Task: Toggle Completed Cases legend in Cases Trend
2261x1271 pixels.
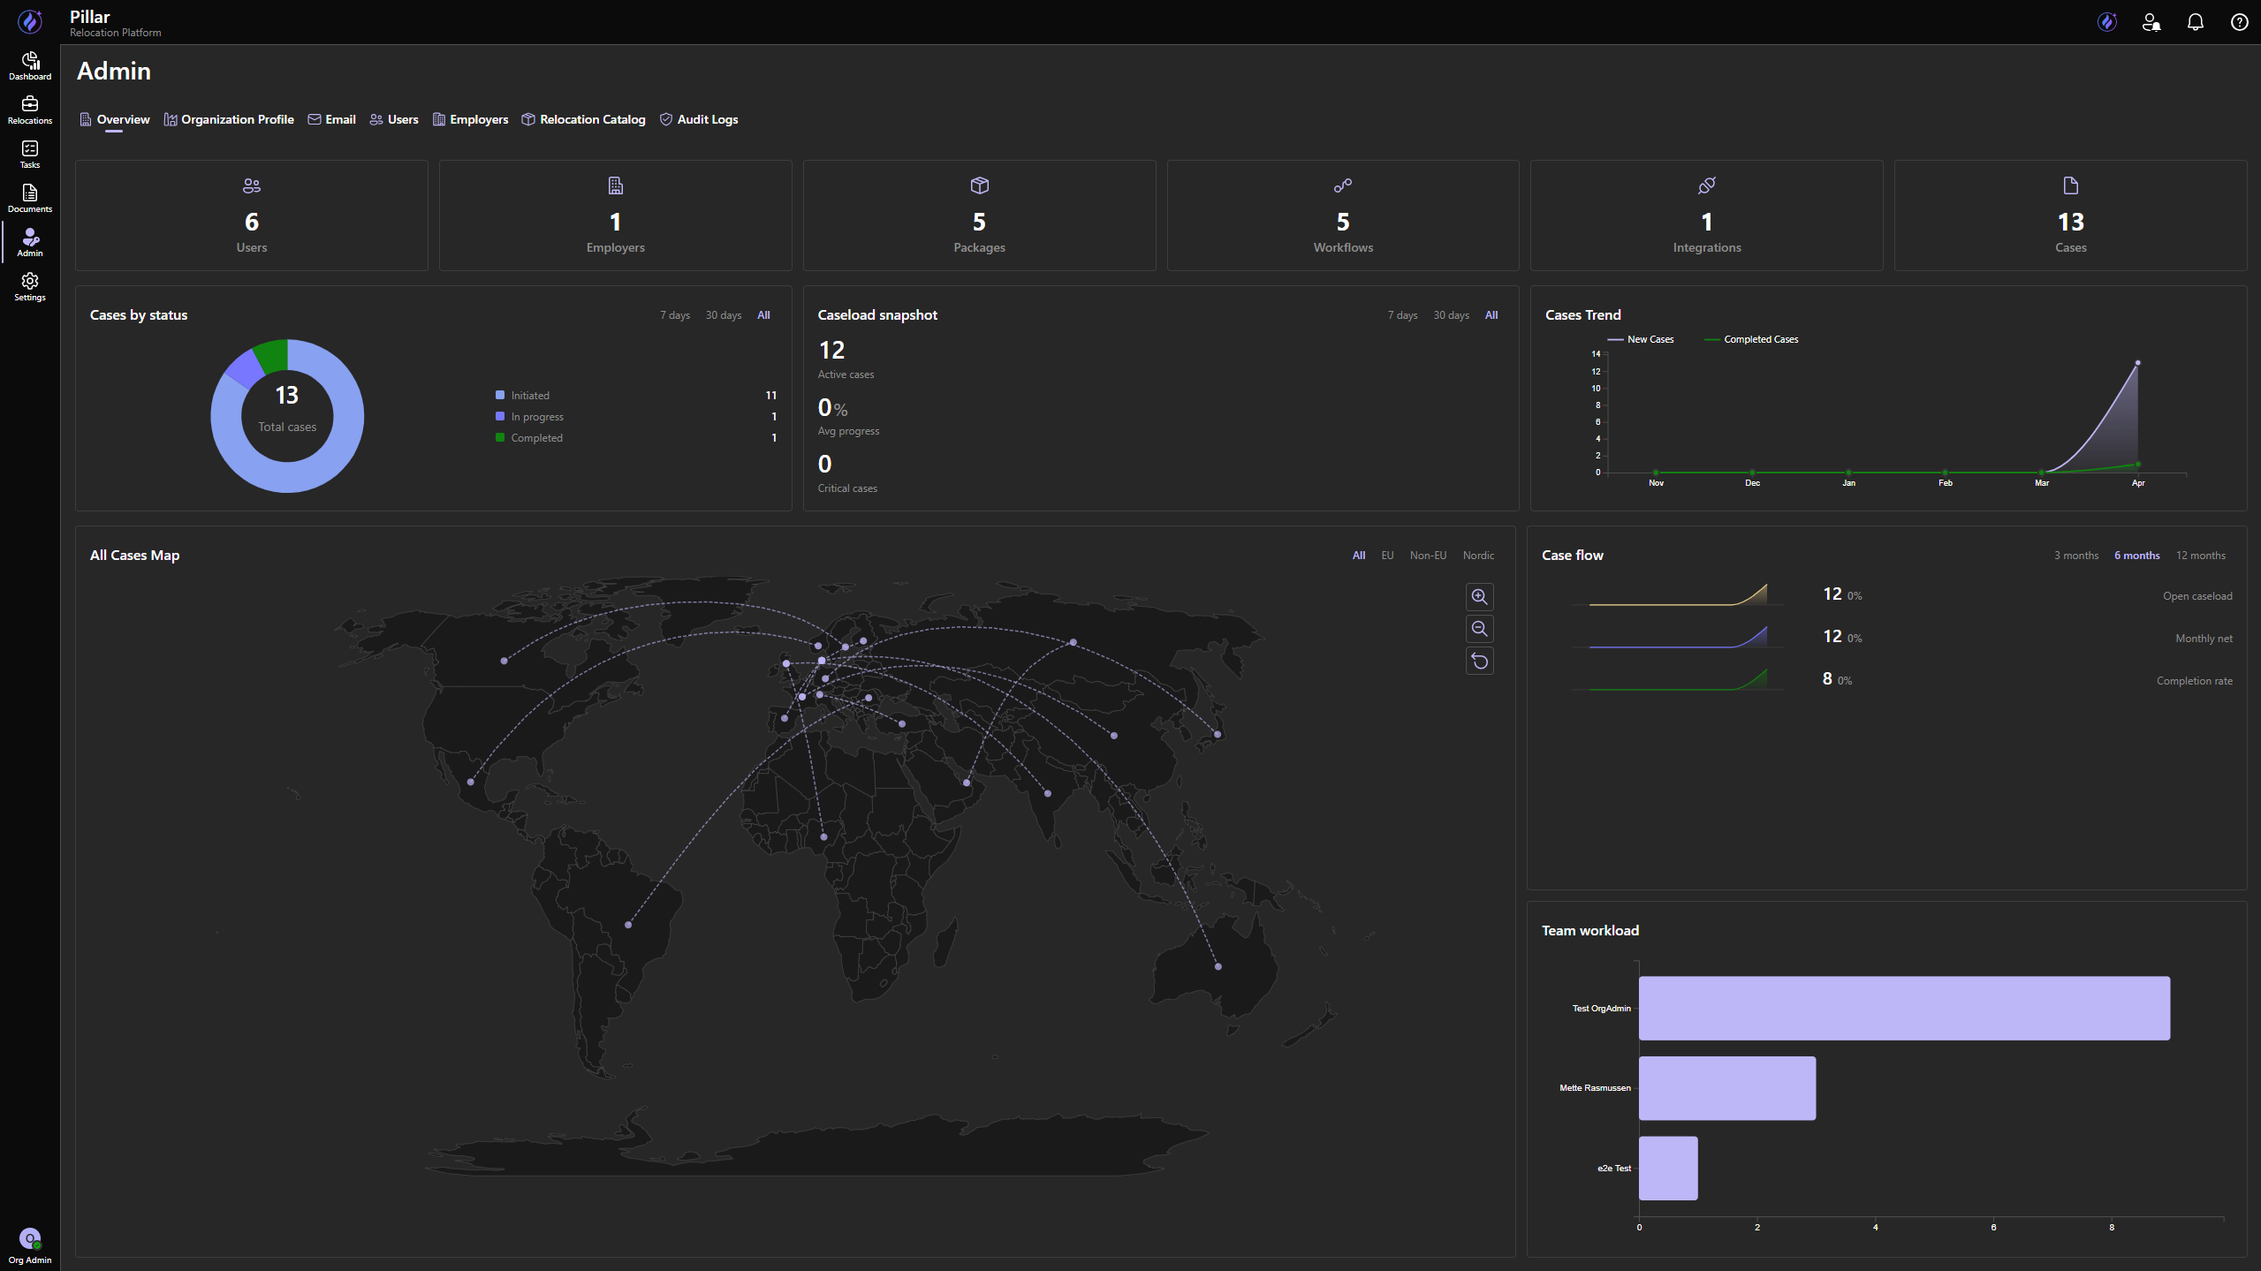Action: (1751, 339)
